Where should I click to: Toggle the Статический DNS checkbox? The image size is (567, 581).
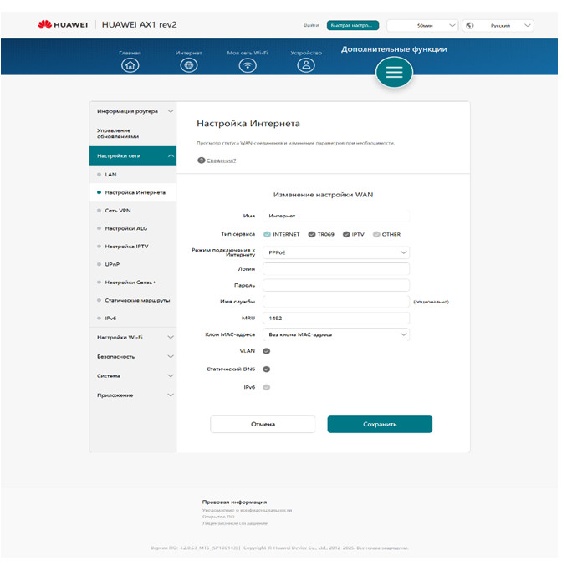coord(267,369)
